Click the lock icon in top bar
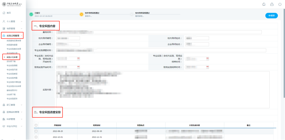The height and width of the screenshot is (140, 285). (272, 4)
